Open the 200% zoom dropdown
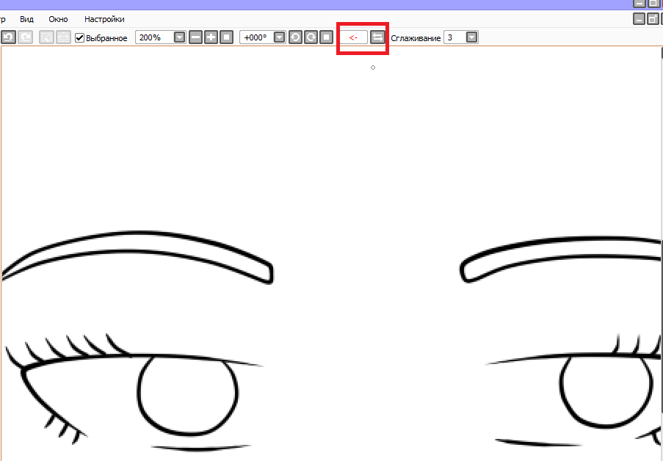The width and height of the screenshot is (663, 461). (179, 37)
